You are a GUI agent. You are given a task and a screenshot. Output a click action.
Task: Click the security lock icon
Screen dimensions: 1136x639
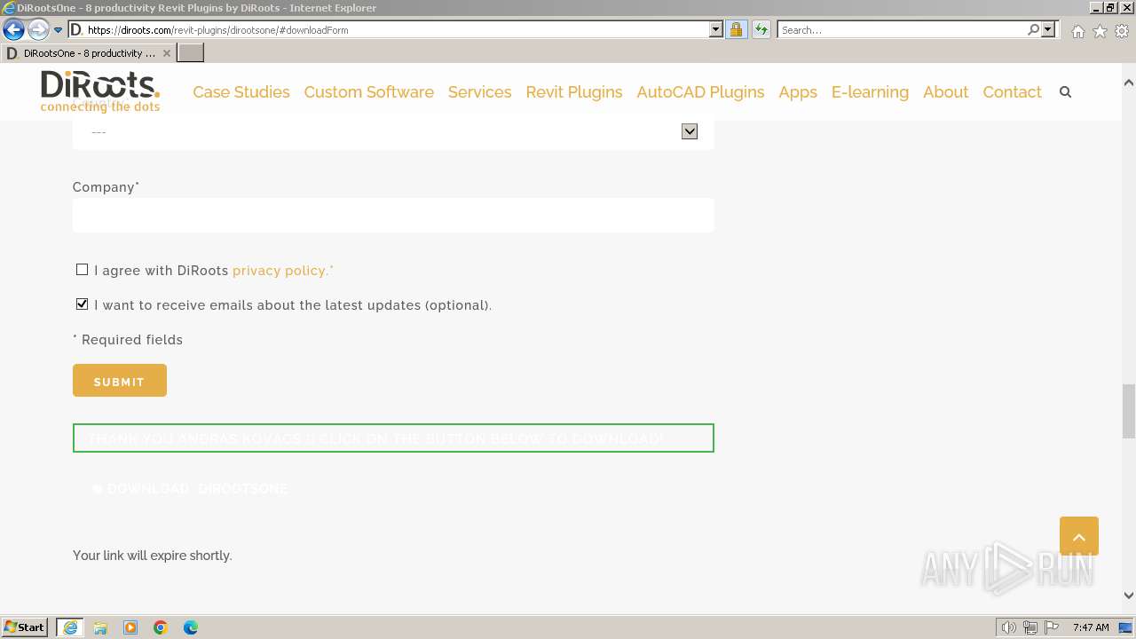point(736,29)
